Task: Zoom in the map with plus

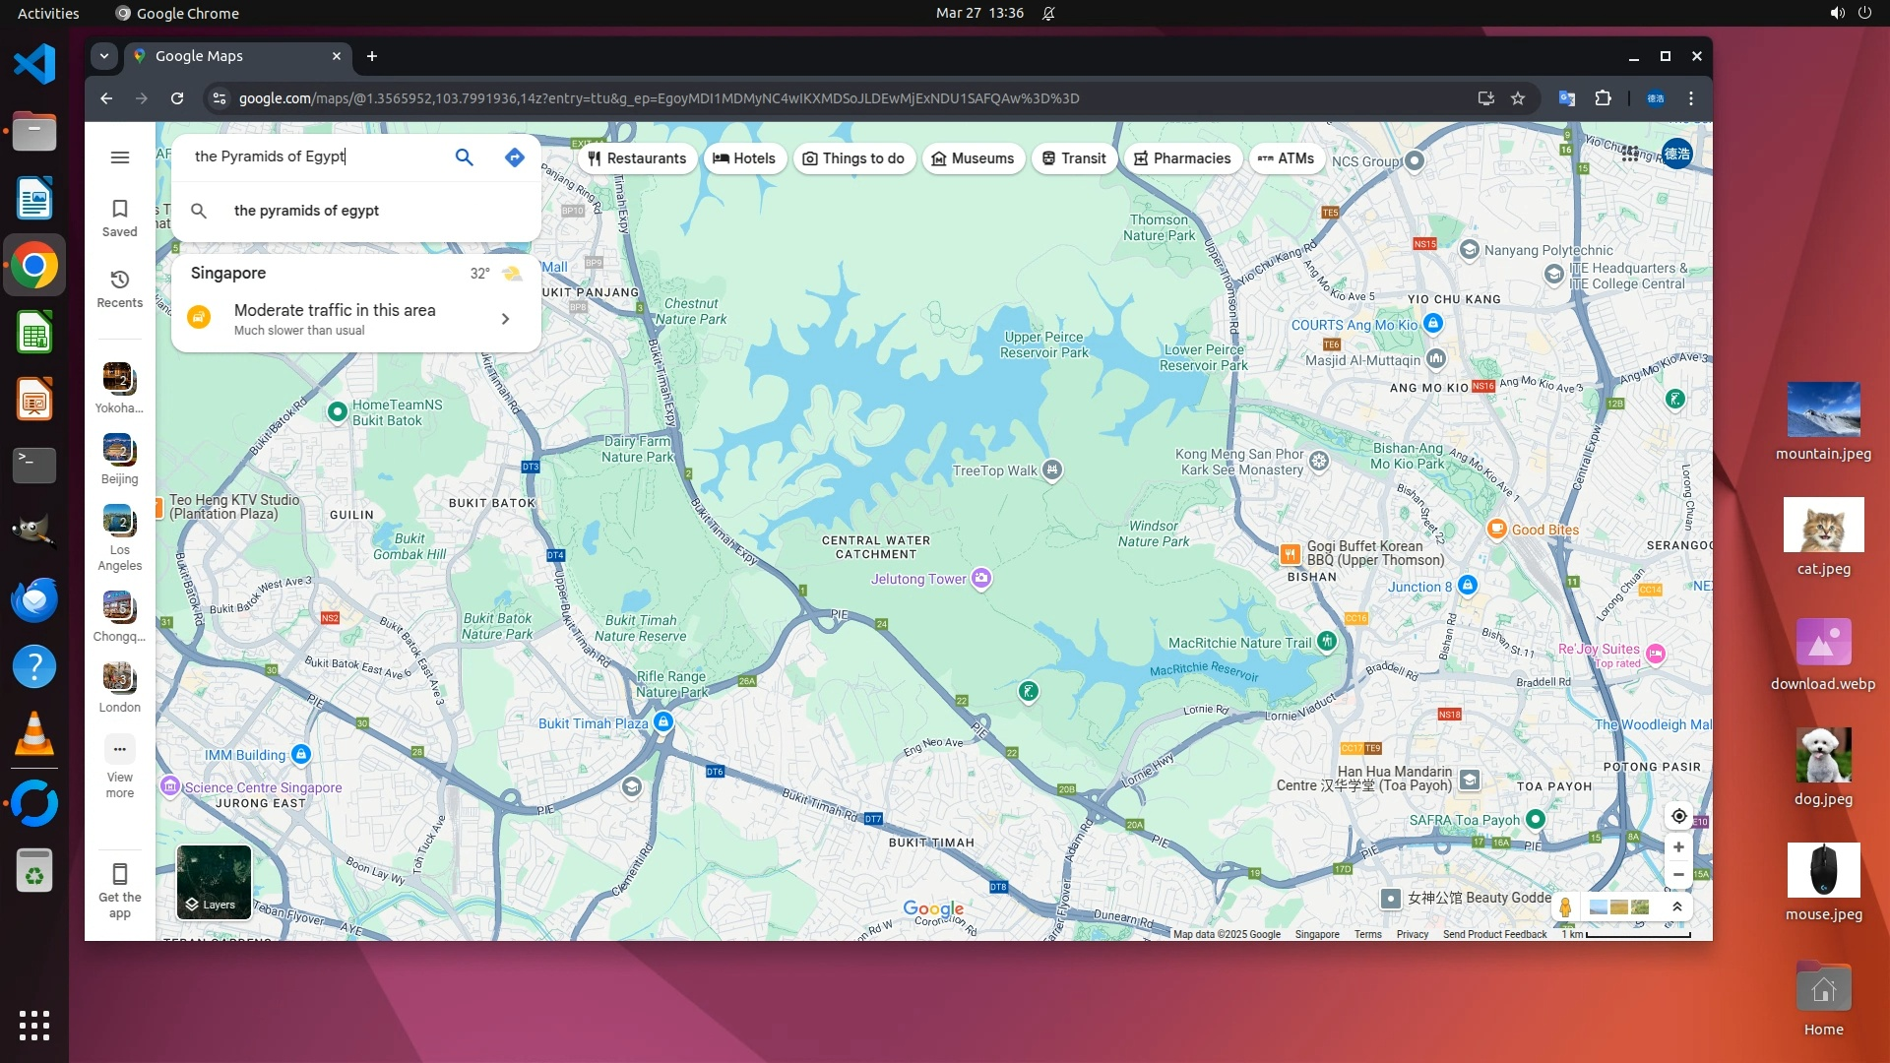Action: pos(1678,847)
